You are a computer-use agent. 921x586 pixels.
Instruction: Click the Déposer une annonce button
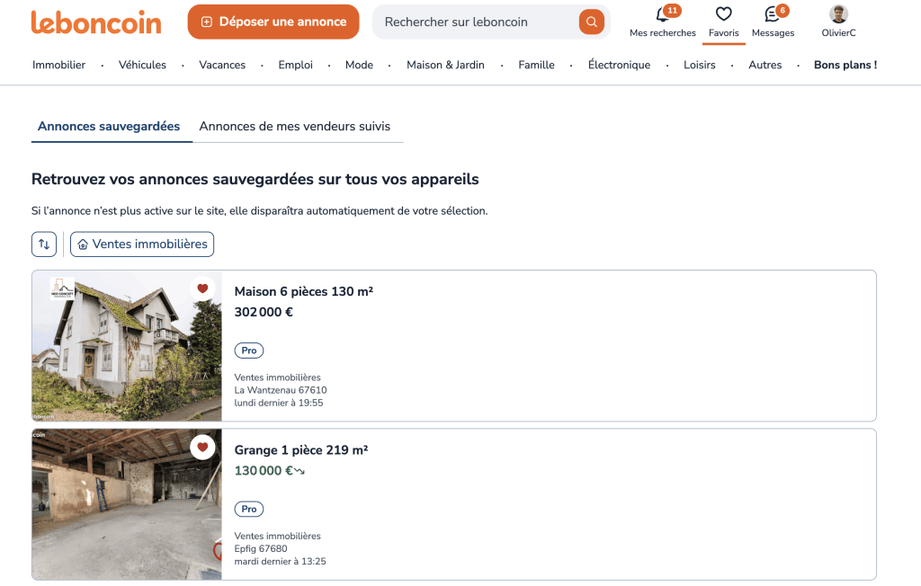point(273,21)
